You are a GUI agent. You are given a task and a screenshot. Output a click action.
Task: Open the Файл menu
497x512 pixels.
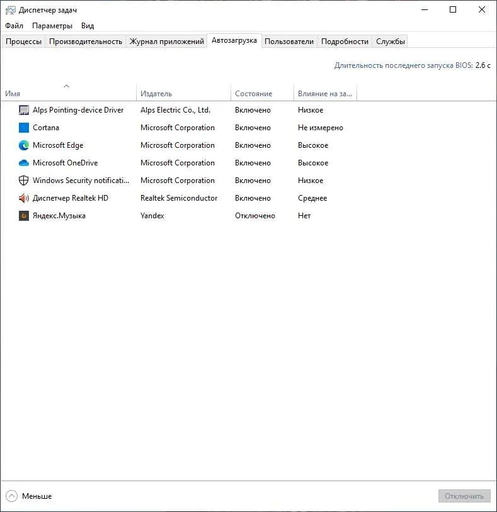(14, 26)
